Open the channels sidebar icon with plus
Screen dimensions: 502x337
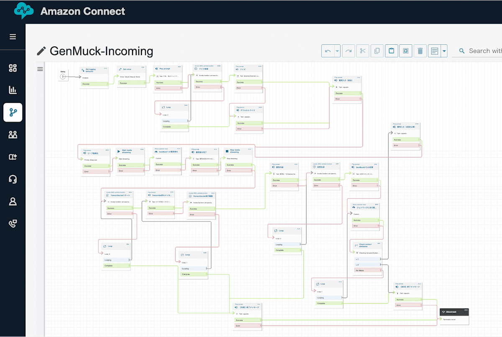(13, 157)
